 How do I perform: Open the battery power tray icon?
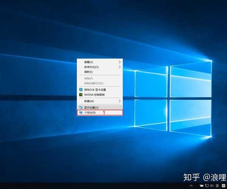(x=201, y=186)
